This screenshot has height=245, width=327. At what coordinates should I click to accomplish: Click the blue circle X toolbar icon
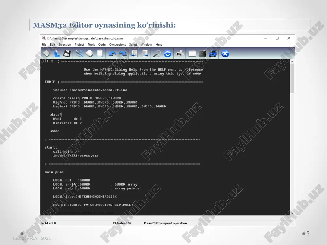(225, 54)
